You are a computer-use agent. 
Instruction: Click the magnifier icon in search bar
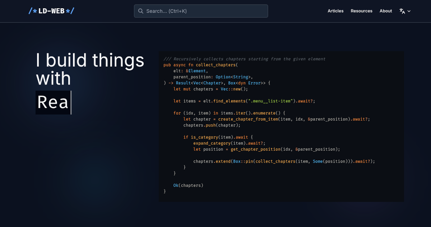[x=141, y=11]
